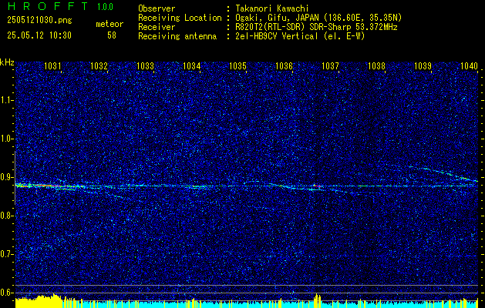The width and height of the screenshot is (485, 308).
Task: Click the kHz axis unit label
Action: click(x=7, y=62)
